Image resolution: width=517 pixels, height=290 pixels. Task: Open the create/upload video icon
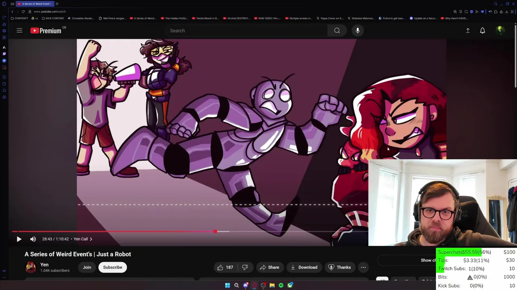468,31
